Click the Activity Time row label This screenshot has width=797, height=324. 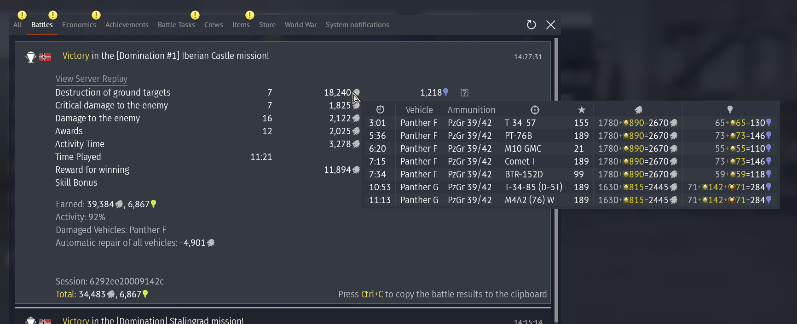coord(80,144)
